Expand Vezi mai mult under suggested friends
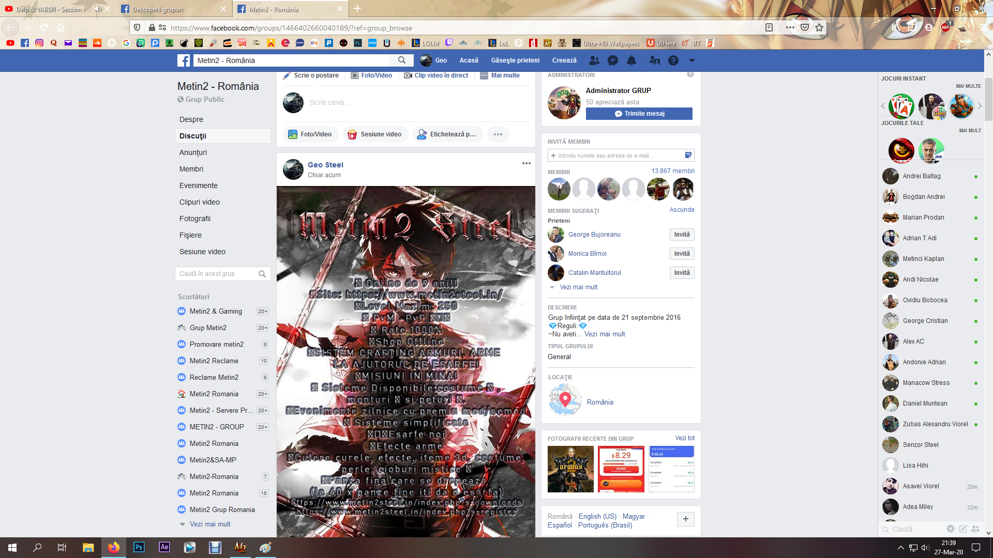The image size is (993, 558). pyautogui.click(x=578, y=287)
